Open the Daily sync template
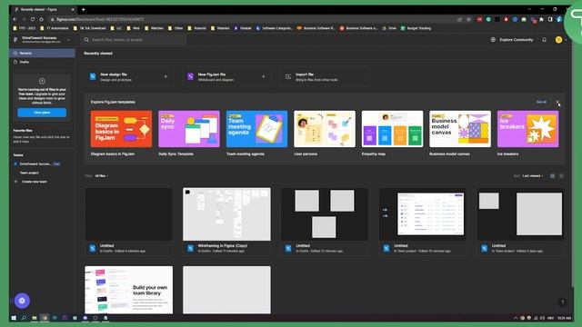582x327 pixels. click(x=189, y=129)
